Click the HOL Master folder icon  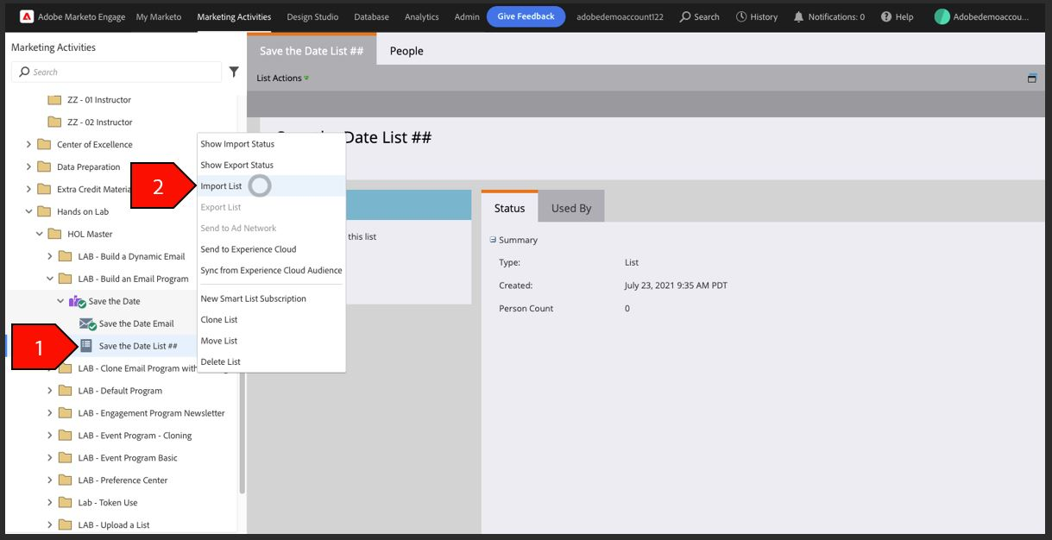pos(54,235)
